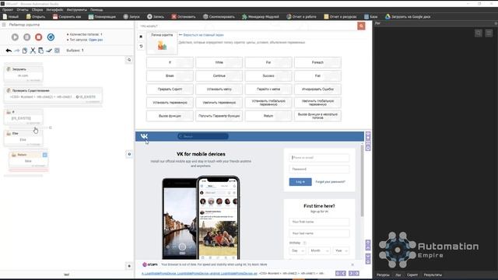The width and height of the screenshot is (498, 280).
Task: Click the Установить переменную action button
Action: click(x=170, y=103)
